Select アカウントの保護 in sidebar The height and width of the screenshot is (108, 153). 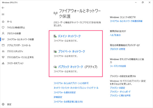click(x=14, y=34)
